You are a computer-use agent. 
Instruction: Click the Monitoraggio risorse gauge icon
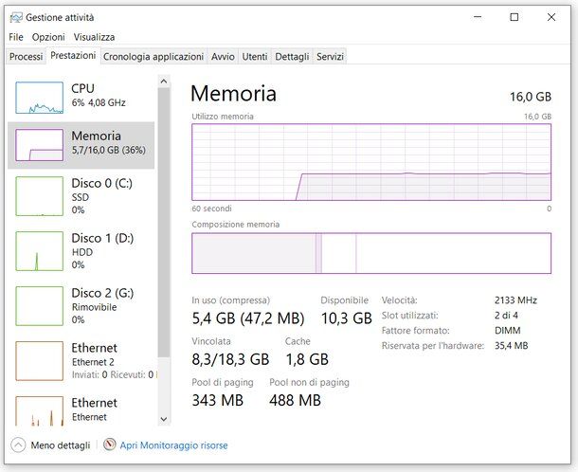click(x=109, y=445)
